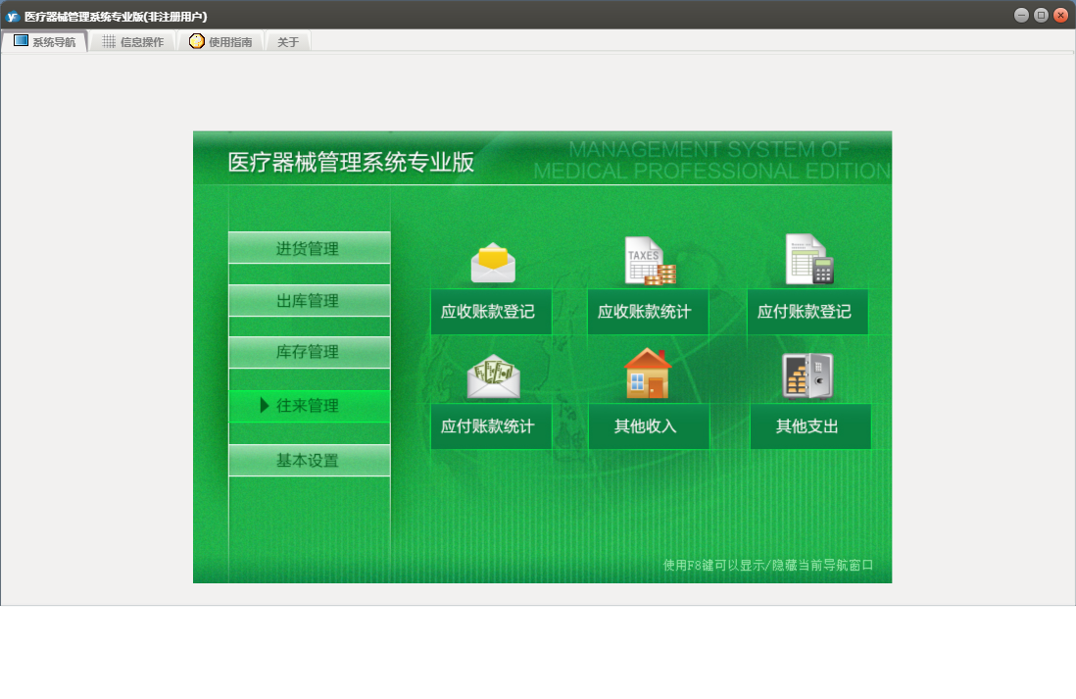This screenshot has height=699, width=1076.
Task: Maximize the application window
Action: click(1041, 15)
